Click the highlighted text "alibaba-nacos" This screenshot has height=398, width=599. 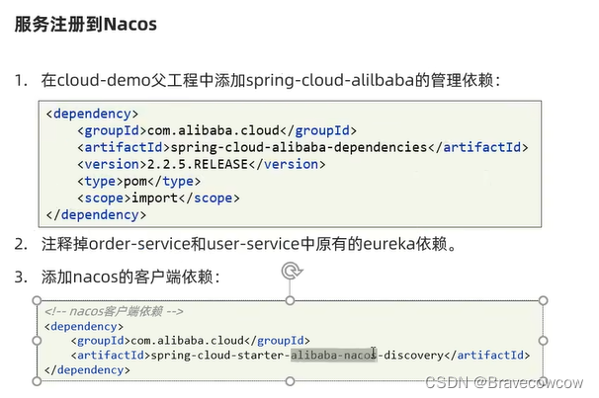click(333, 356)
